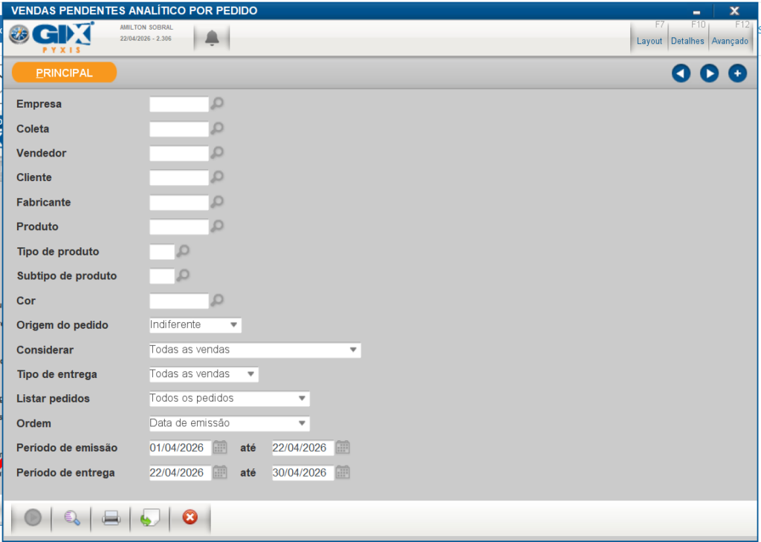Open lookup for Tipo de produto
The width and height of the screenshot is (761, 542).
tap(183, 251)
